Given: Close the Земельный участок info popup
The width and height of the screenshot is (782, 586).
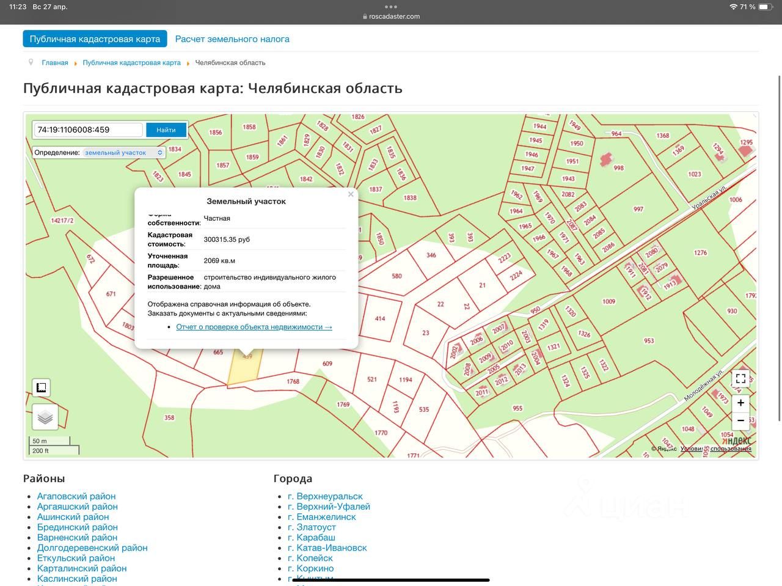Looking at the screenshot, I should pos(351,194).
